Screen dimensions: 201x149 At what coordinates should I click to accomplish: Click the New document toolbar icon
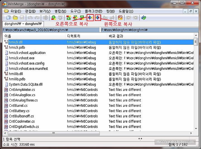(8, 18)
